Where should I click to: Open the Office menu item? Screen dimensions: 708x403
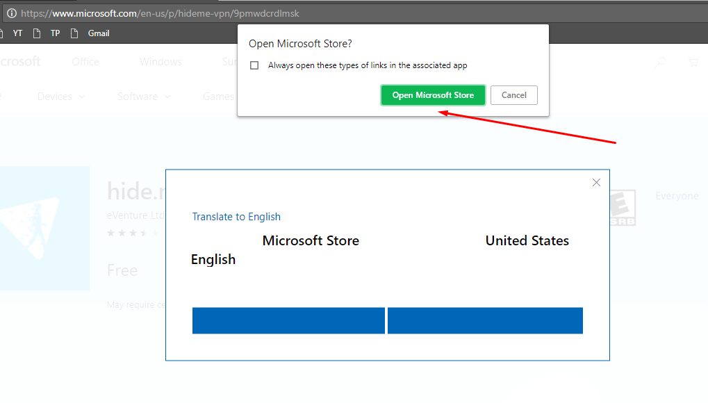click(x=85, y=62)
